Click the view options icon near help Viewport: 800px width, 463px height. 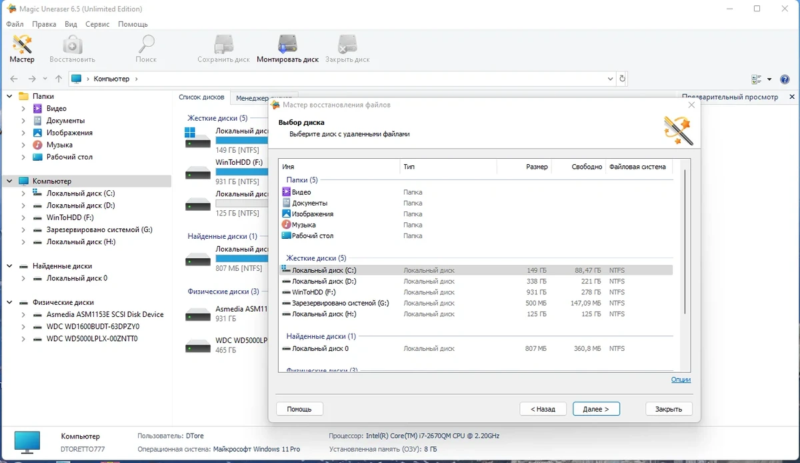(757, 79)
